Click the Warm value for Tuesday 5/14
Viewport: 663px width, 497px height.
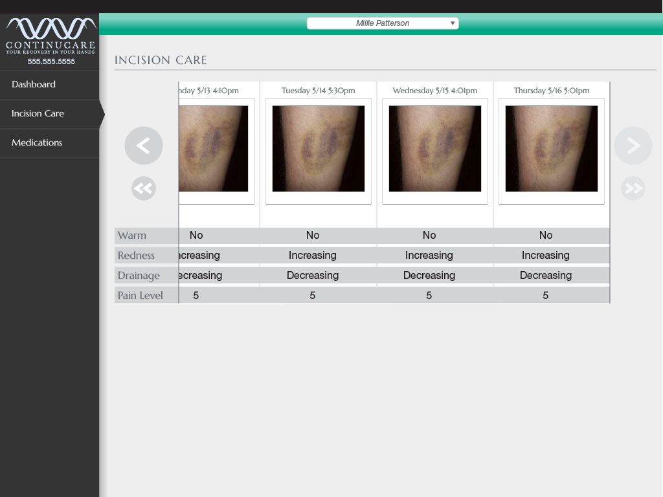pyautogui.click(x=313, y=236)
